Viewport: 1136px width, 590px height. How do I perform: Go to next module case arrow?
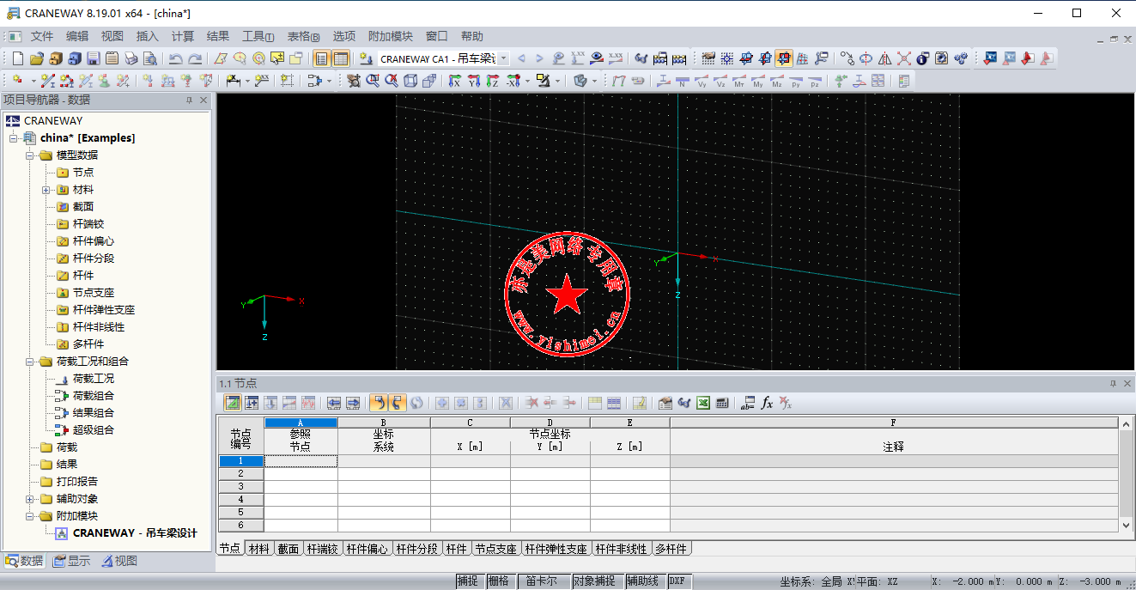(539, 58)
